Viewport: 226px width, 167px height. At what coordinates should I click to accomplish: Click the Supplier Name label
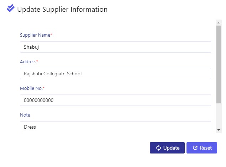(x=35, y=35)
